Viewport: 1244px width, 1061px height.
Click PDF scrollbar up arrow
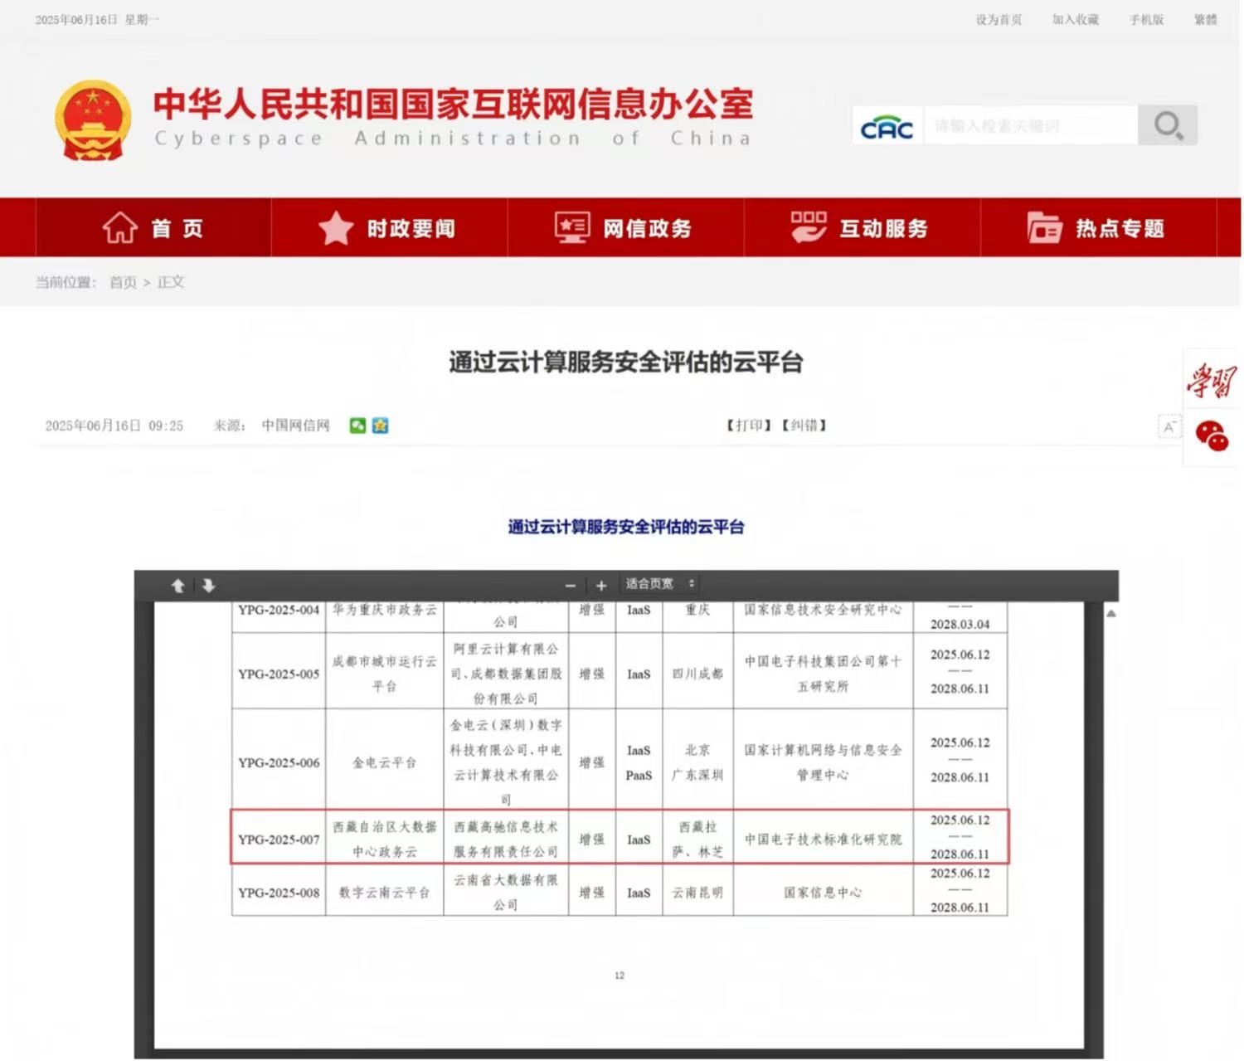[x=1111, y=614]
